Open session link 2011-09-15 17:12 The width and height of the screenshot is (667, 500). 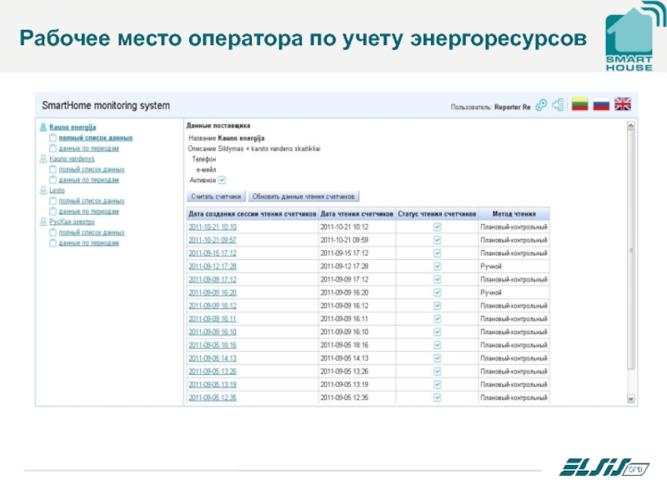213,253
